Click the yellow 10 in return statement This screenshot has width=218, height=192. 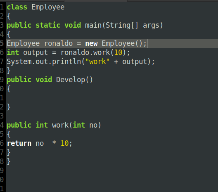click(64, 143)
